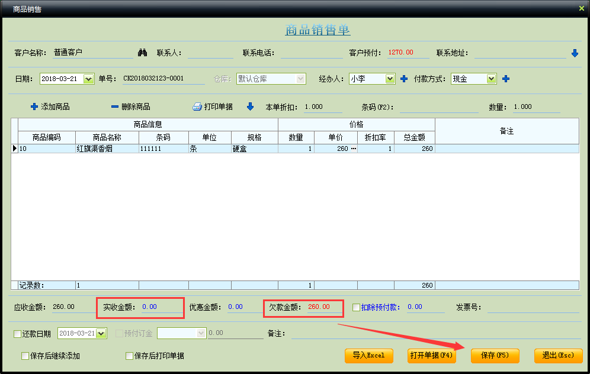Click the barcode cell 111111
Screen dimensions: 590x374
pos(163,149)
